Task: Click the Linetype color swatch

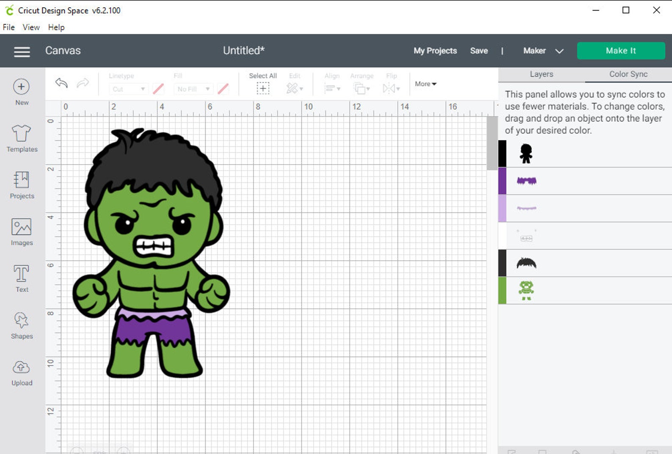Action: pos(158,89)
